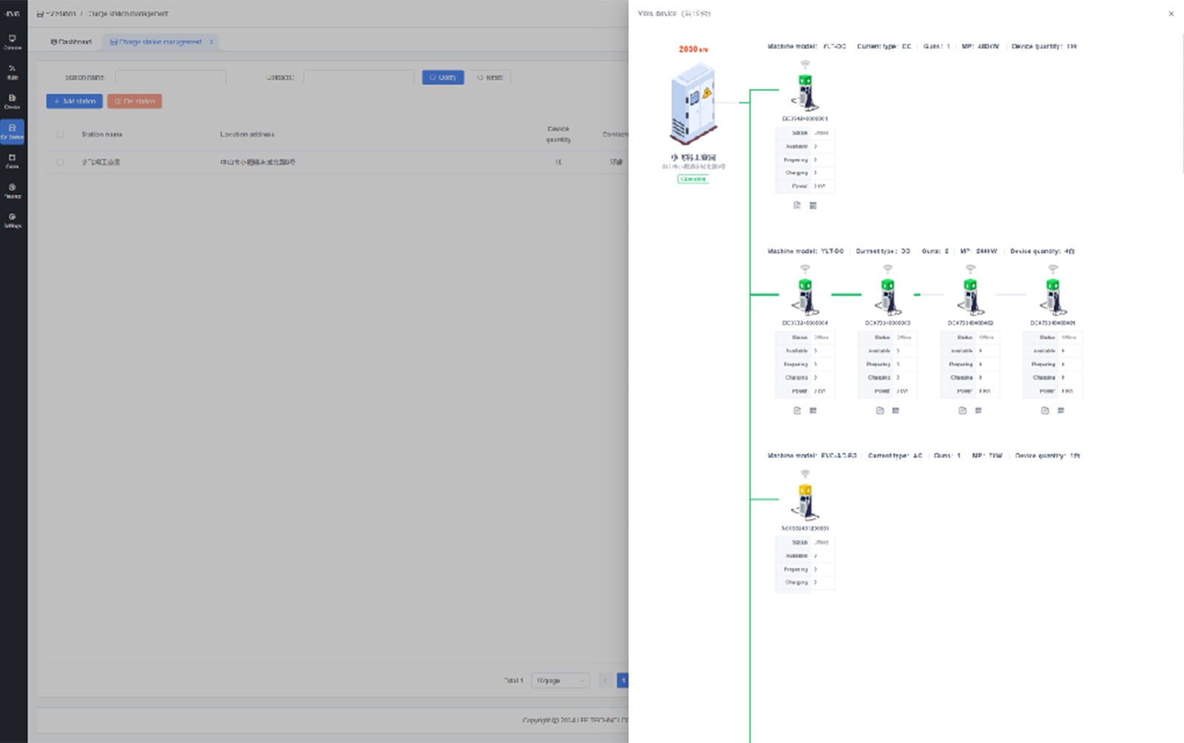The image size is (1184, 743).
Task: Select the first charger in the four-device group
Action: (x=804, y=297)
